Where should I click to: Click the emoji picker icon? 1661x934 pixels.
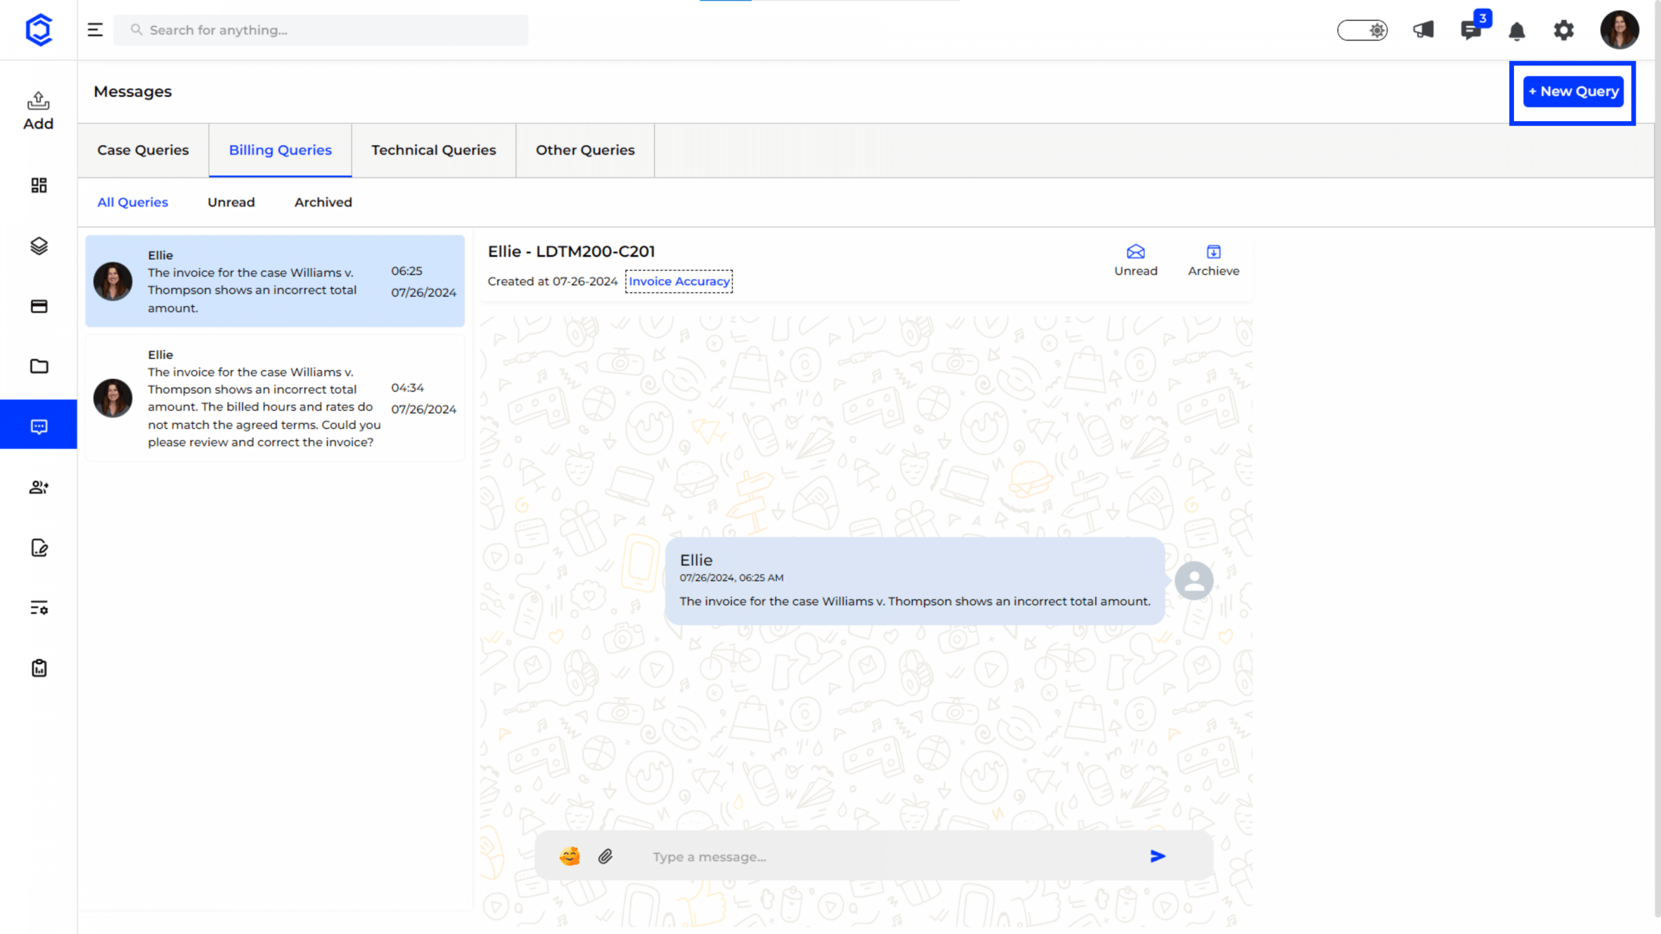click(569, 856)
